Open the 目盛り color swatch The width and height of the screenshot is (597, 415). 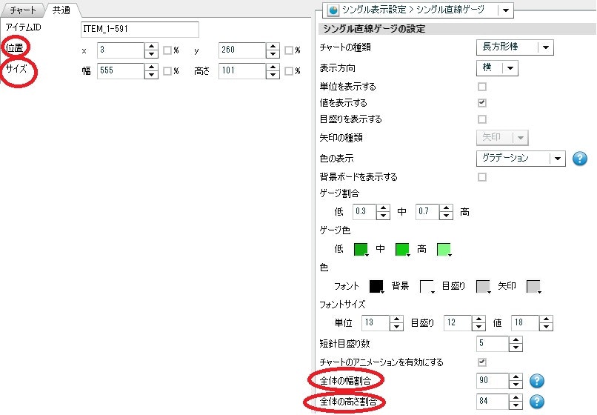tap(484, 286)
